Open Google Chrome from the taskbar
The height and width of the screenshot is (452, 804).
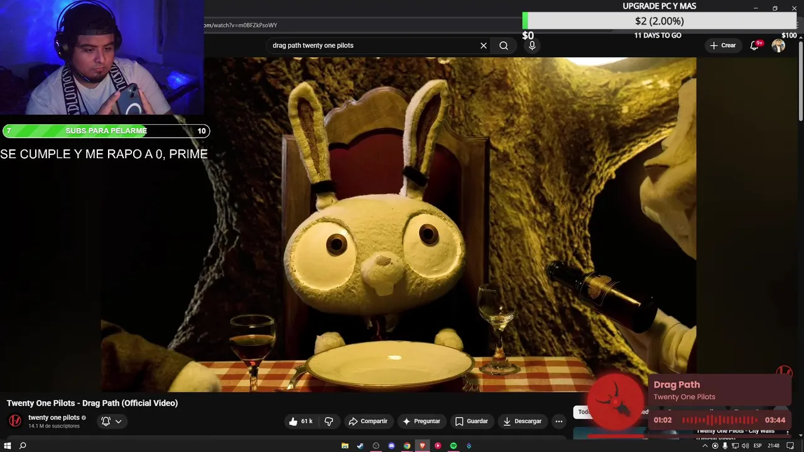(x=407, y=446)
